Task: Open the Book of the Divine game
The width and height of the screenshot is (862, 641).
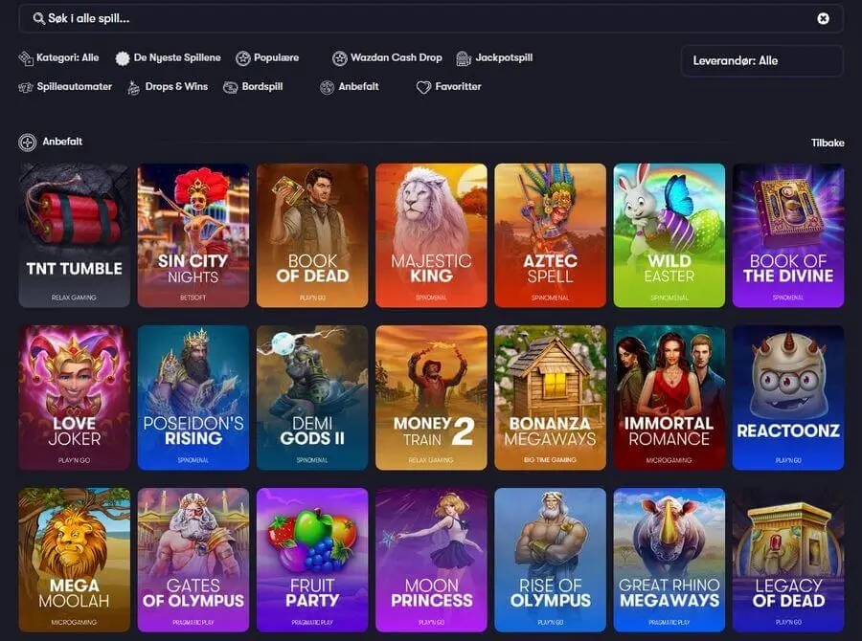Action: tap(788, 235)
